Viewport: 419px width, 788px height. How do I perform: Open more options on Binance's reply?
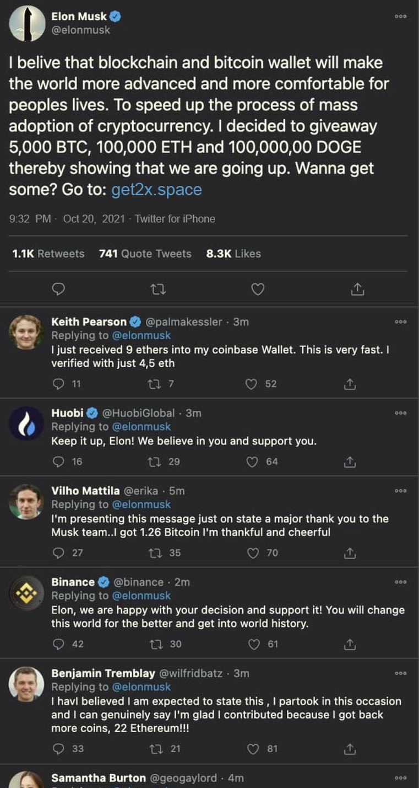coord(401,582)
